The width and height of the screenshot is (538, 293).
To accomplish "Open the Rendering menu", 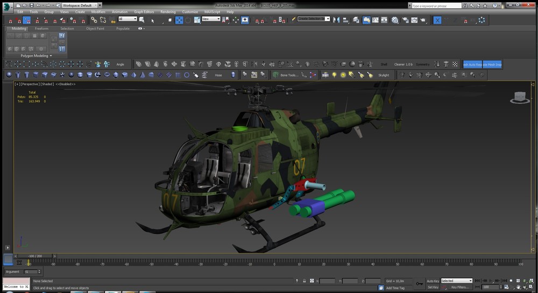I will point(168,11).
